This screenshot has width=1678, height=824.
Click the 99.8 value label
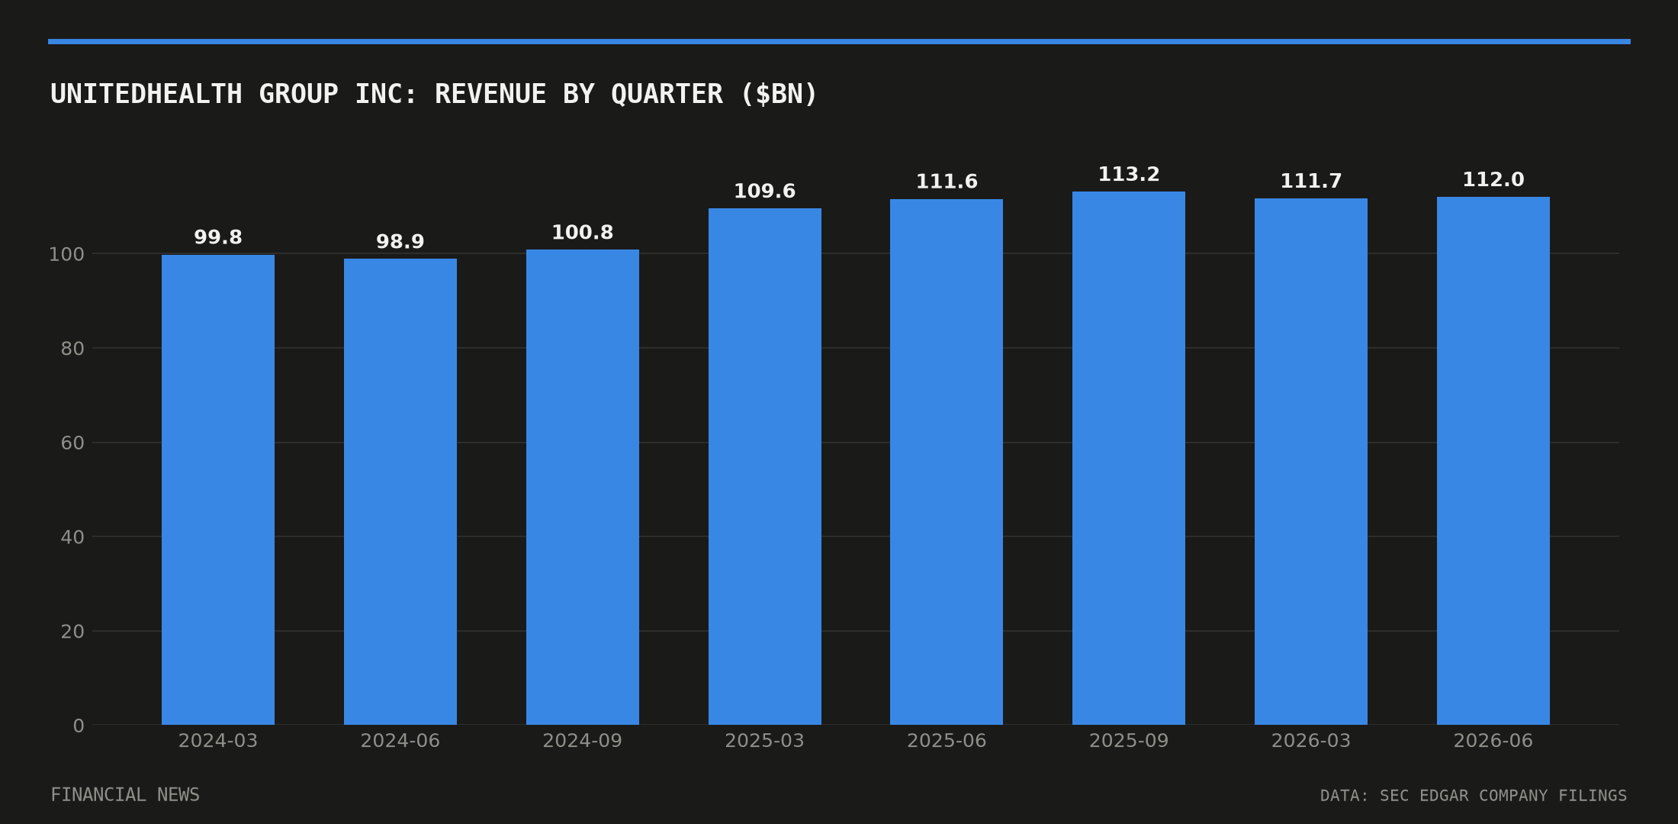pyautogui.click(x=218, y=237)
